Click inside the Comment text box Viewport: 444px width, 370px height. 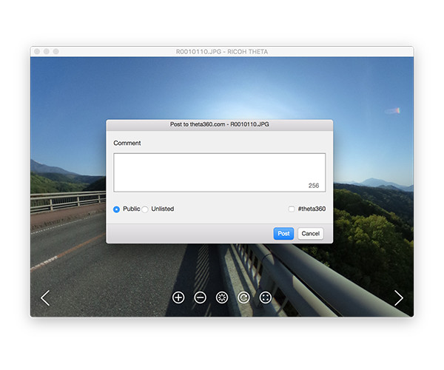(219, 172)
